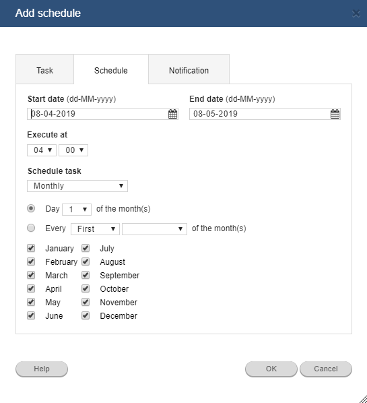Toggle the December checkbox

pyautogui.click(x=86, y=315)
